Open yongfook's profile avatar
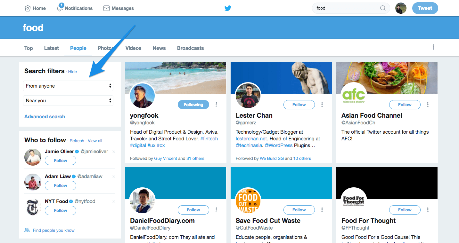 click(143, 96)
